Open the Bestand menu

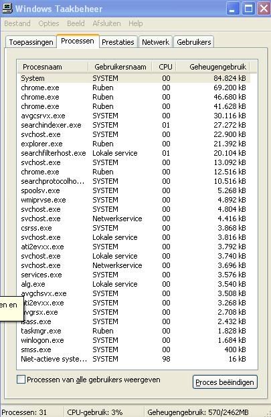point(17,23)
